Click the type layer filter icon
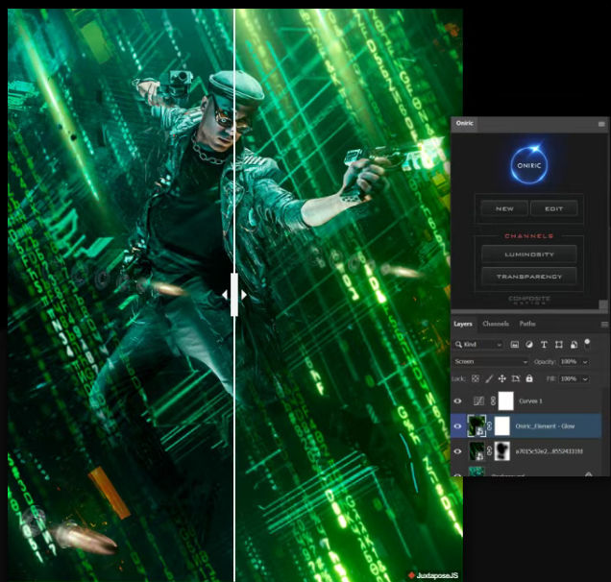 click(544, 344)
